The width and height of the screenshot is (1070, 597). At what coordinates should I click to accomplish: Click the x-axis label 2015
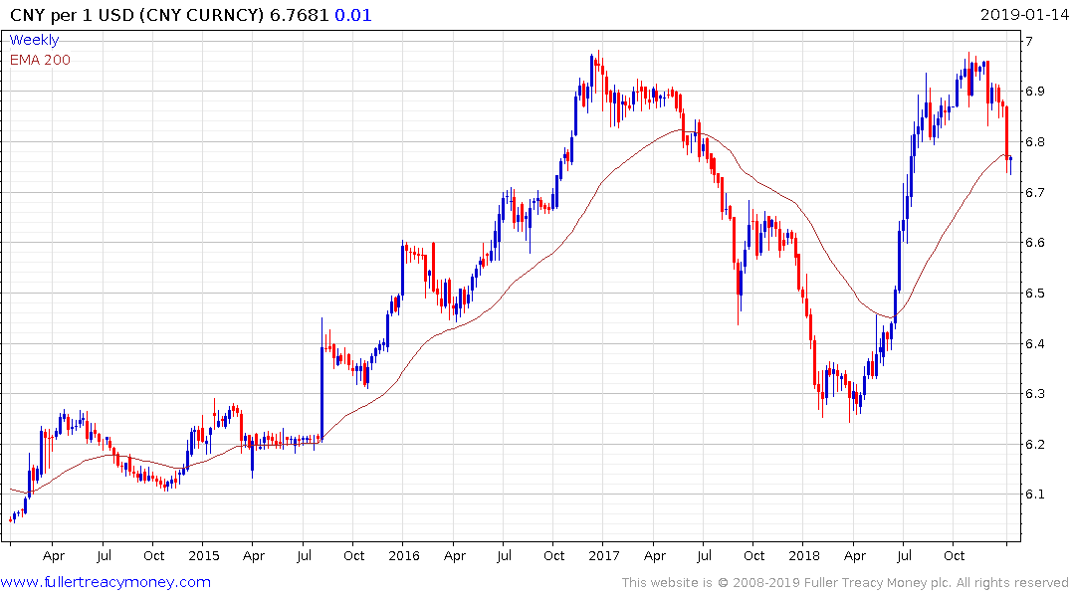point(203,555)
